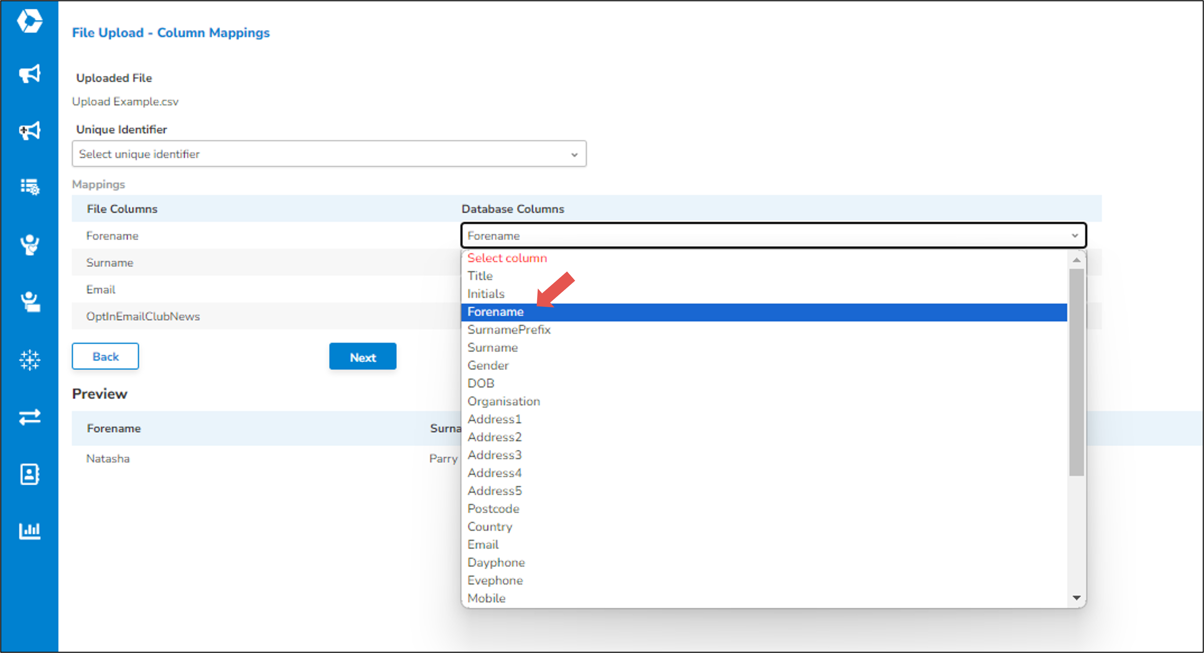Click the Parry cell in Preview

point(444,459)
